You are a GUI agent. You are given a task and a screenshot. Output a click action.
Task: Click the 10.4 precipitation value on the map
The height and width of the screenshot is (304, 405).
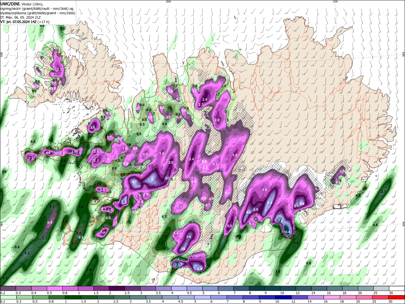tap(286, 232)
